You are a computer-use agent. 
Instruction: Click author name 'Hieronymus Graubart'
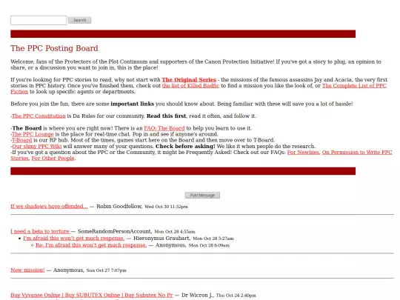[161, 239]
